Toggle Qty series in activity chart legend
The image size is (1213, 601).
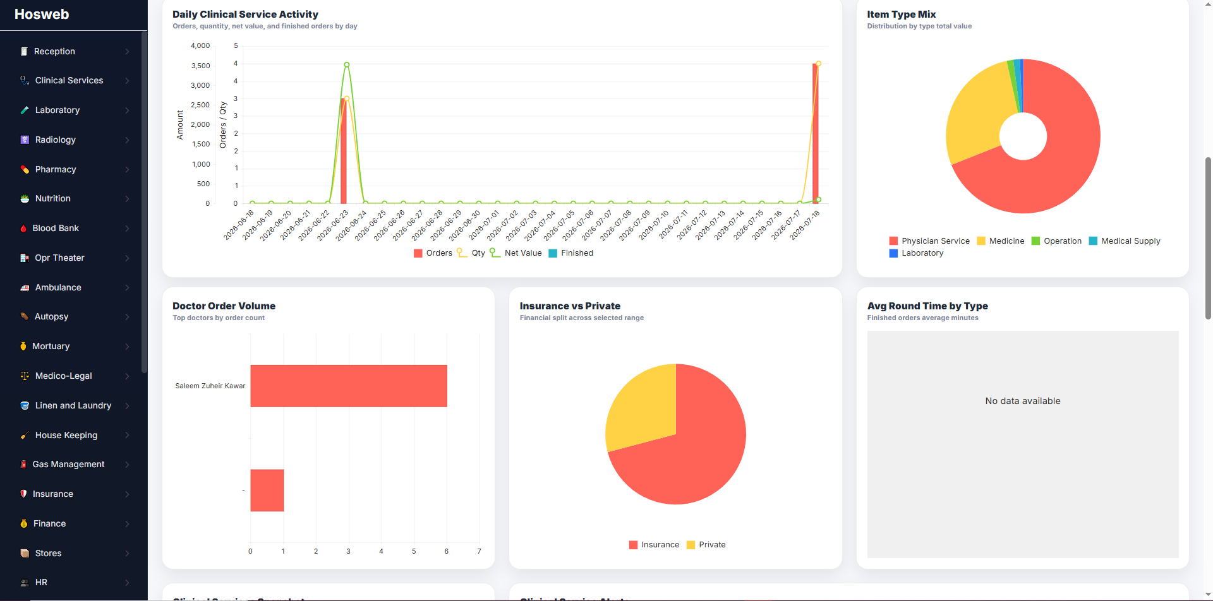click(471, 253)
